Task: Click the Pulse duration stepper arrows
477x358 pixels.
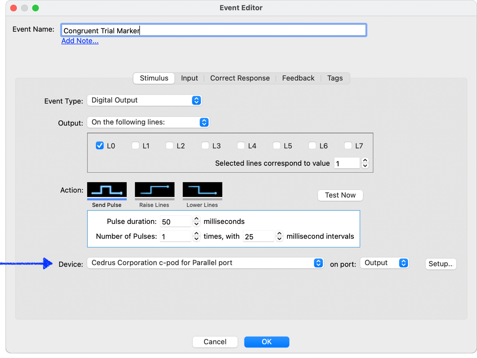Action: point(196,222)
